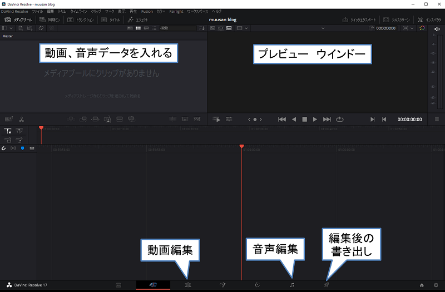The height and width of the screenshot is (292, 445).
Task: Click the Append to end icon
Action: (83, 119)
